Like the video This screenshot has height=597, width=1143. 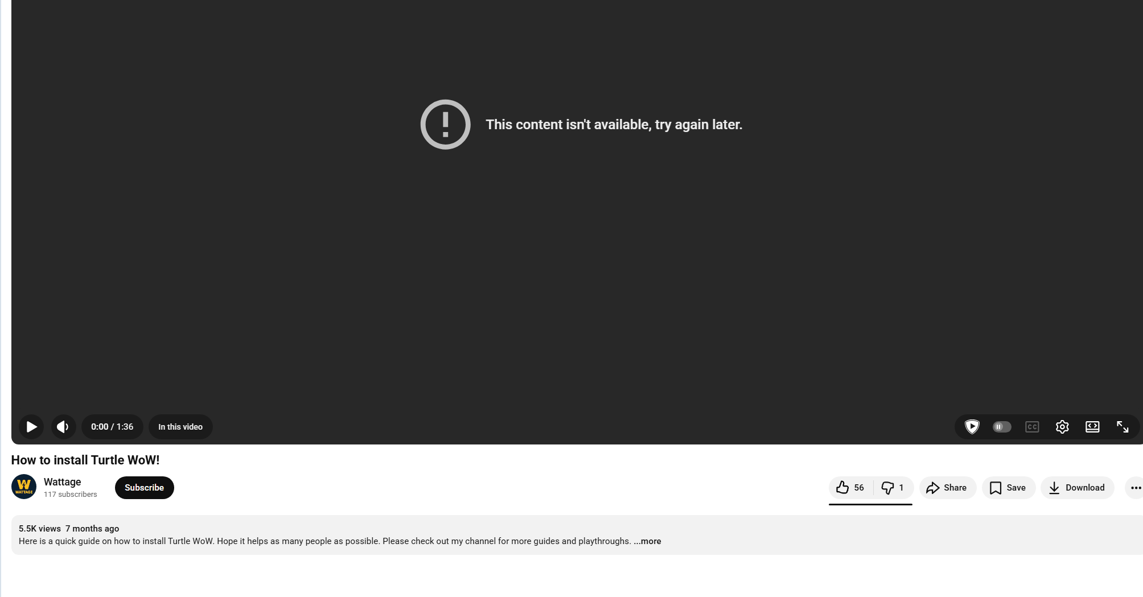tap(850, 488)
